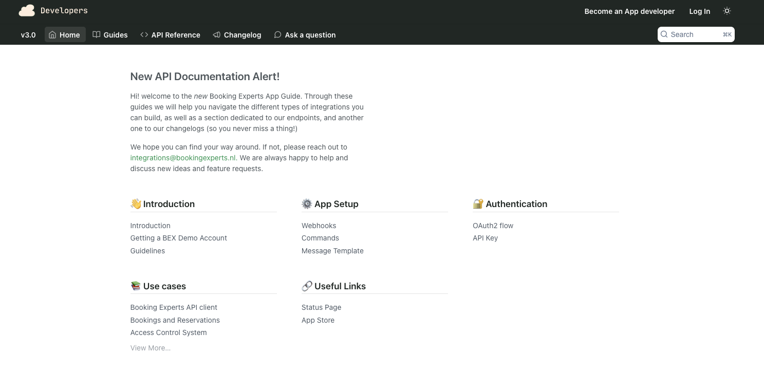Viewport: 764px width, 390px height.
Task: Click the house icon next to Home
Action: [x=52, y=34]
